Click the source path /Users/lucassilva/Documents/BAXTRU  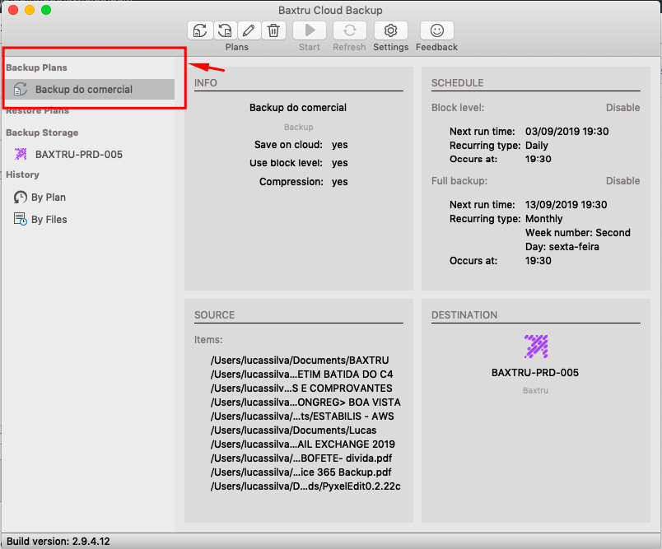[300, 361]
